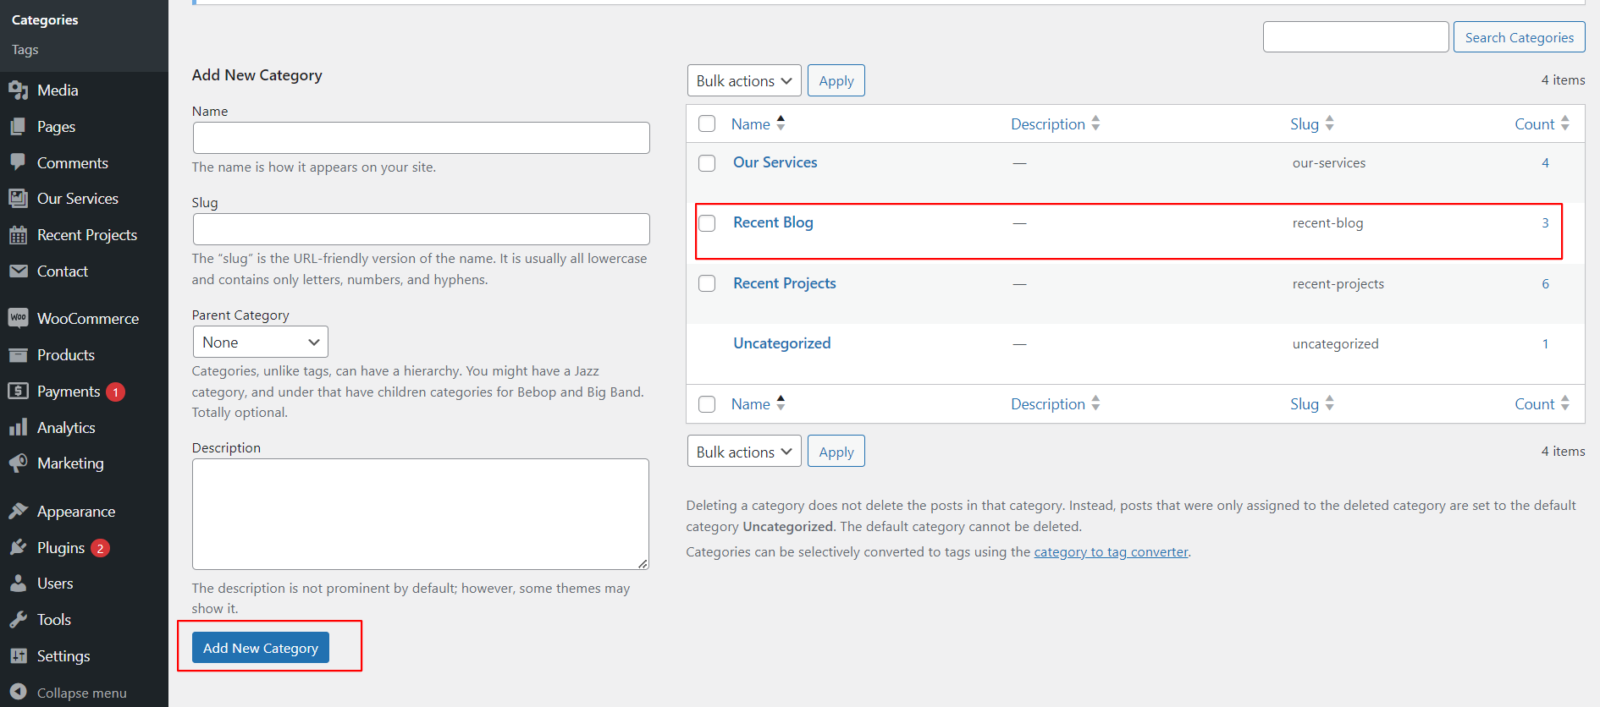Open the top Bulk actions dropdown
The width and height of the screenshot is (1600, 707).
pos(744,81)
